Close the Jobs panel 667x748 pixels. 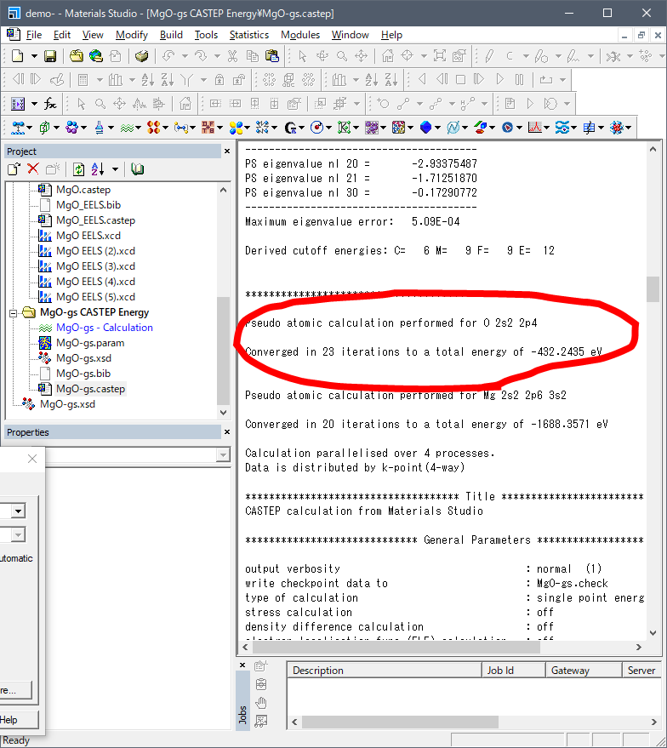tap(242, 665)
